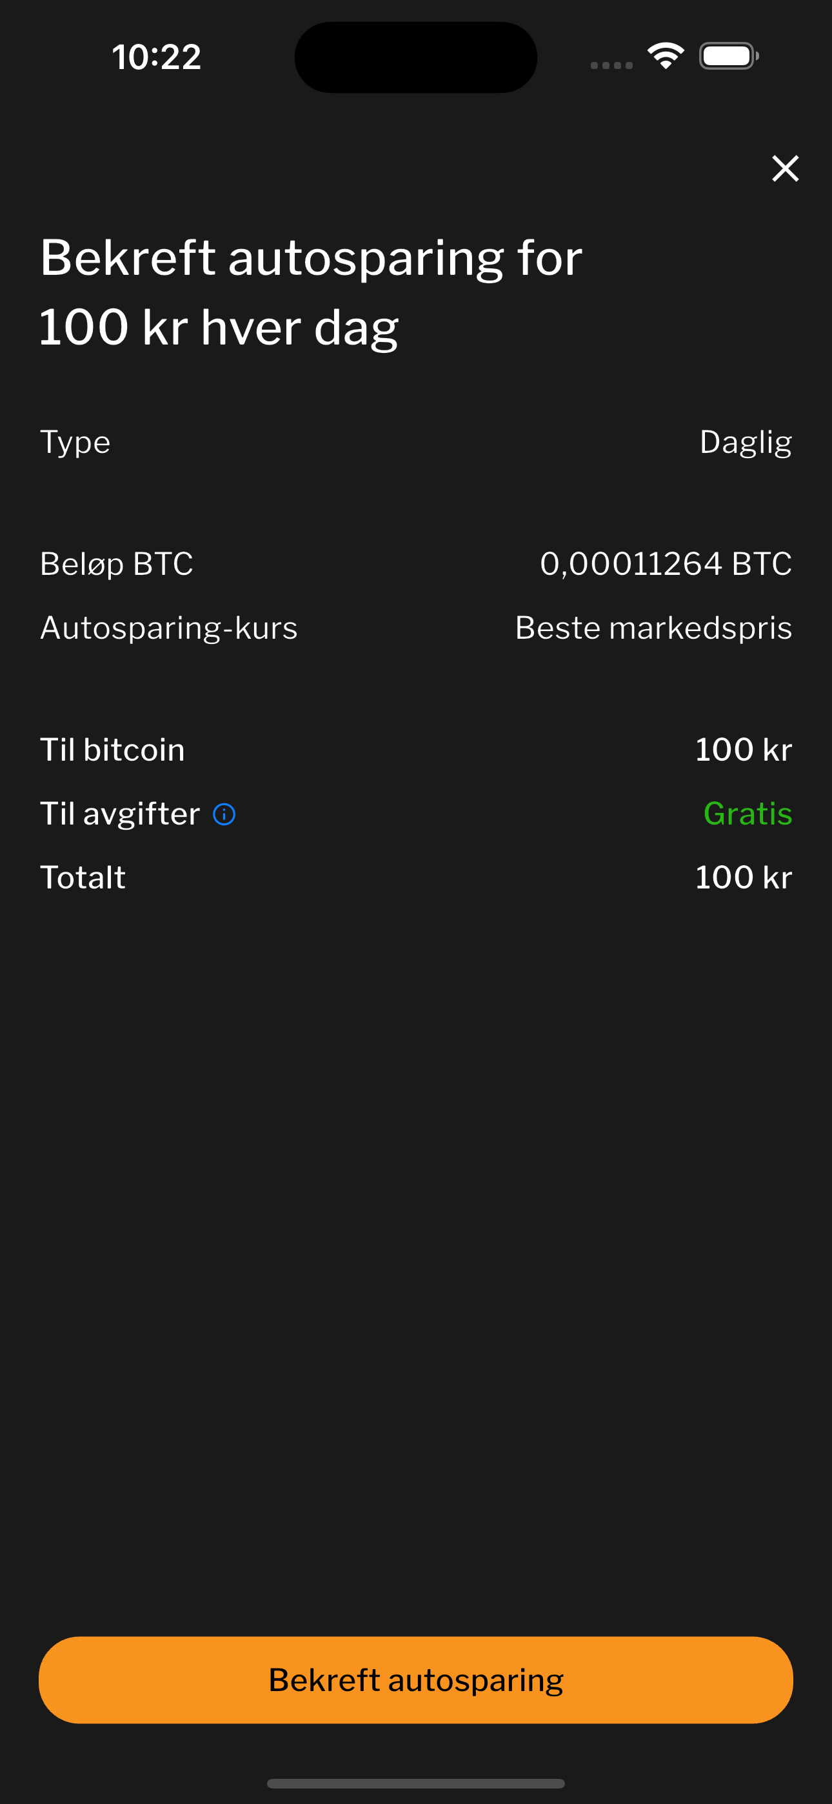
Task: Tap the 0,00011264 BTC amount
Action: click(666, 564)
